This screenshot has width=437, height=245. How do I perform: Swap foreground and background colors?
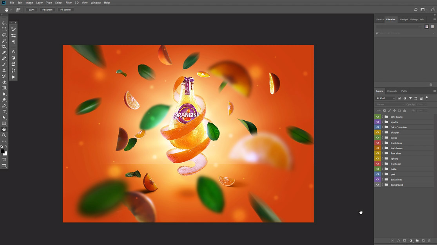pos(6,147)
